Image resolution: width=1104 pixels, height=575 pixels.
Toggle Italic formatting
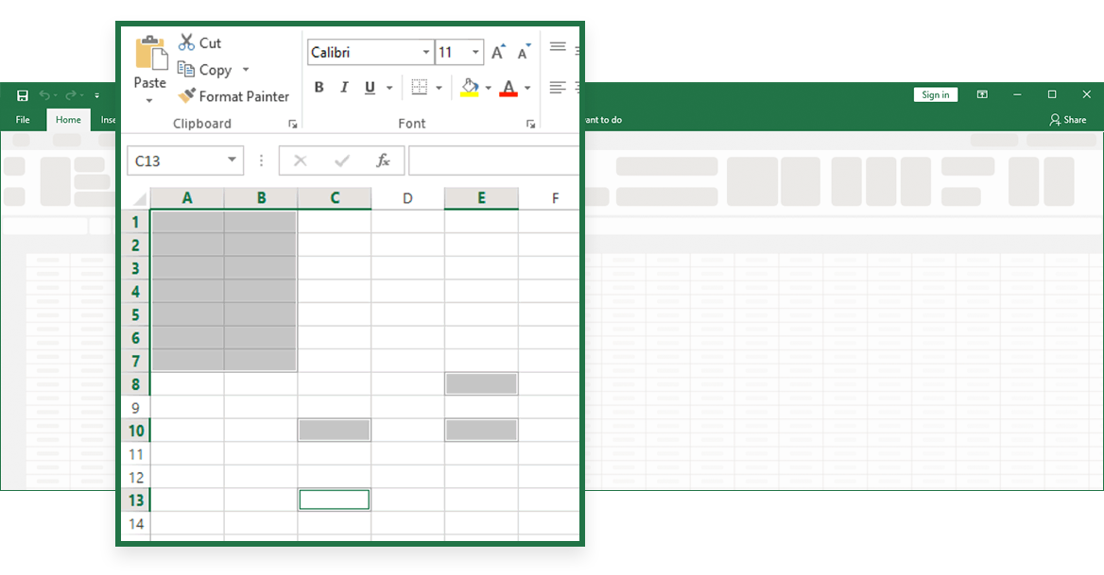(344, 88)
